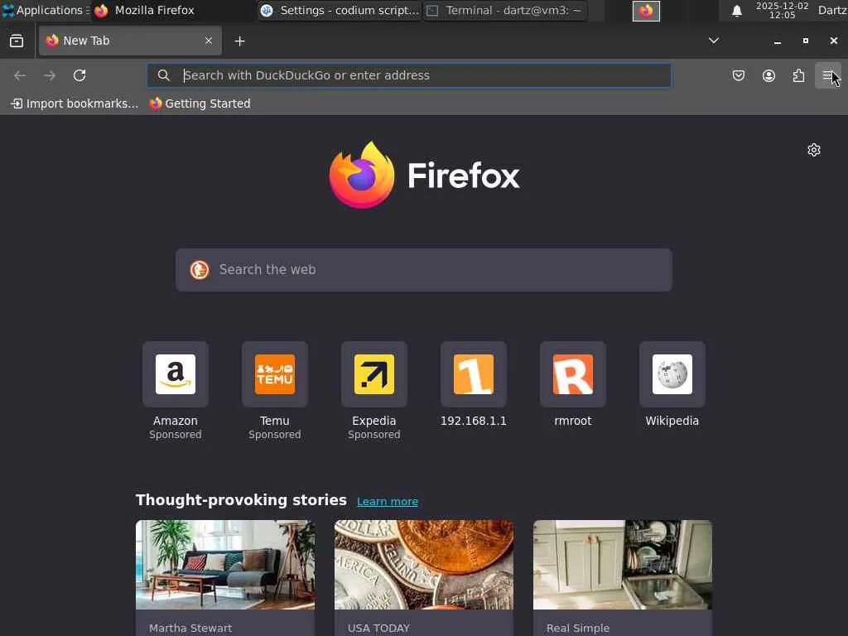The width and height of the screenshot is (848, 636).
Task: Open Firefox View in tab strip
Action: [x=17, y=41]
